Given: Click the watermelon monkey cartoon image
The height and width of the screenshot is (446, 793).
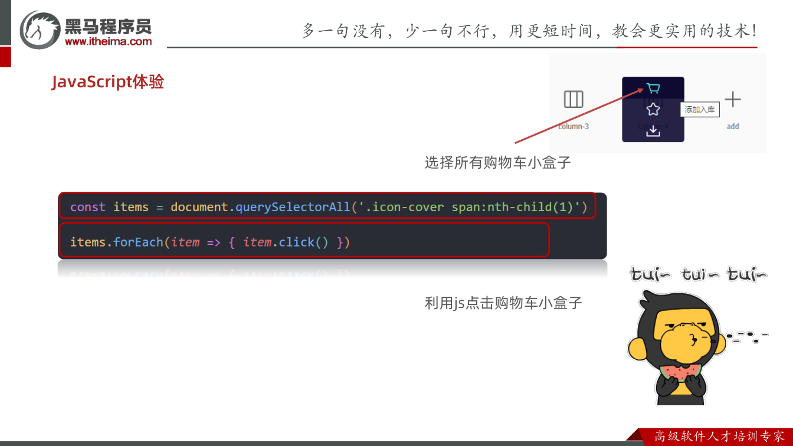Looking at the screenshot, I should coord(677,349).
